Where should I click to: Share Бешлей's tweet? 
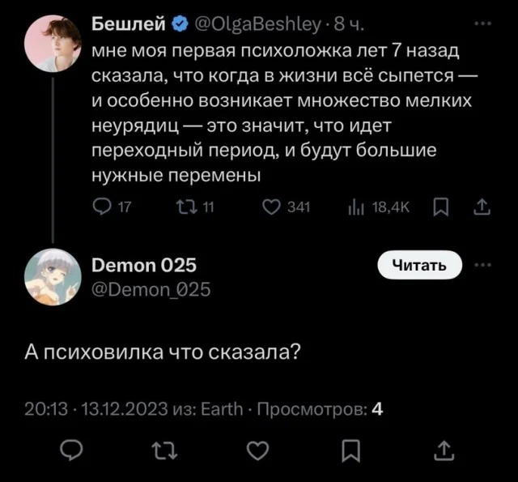(x=482, y=207)
